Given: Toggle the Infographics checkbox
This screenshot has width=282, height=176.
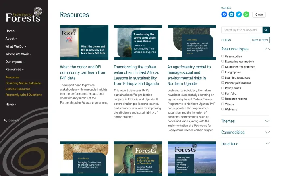Looking at the screenshot, I should [x=222, y=72].
